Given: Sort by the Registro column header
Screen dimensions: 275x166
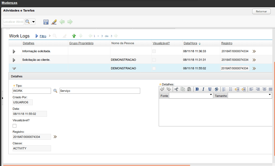Looking at the screenshot, I should [227, 43].
